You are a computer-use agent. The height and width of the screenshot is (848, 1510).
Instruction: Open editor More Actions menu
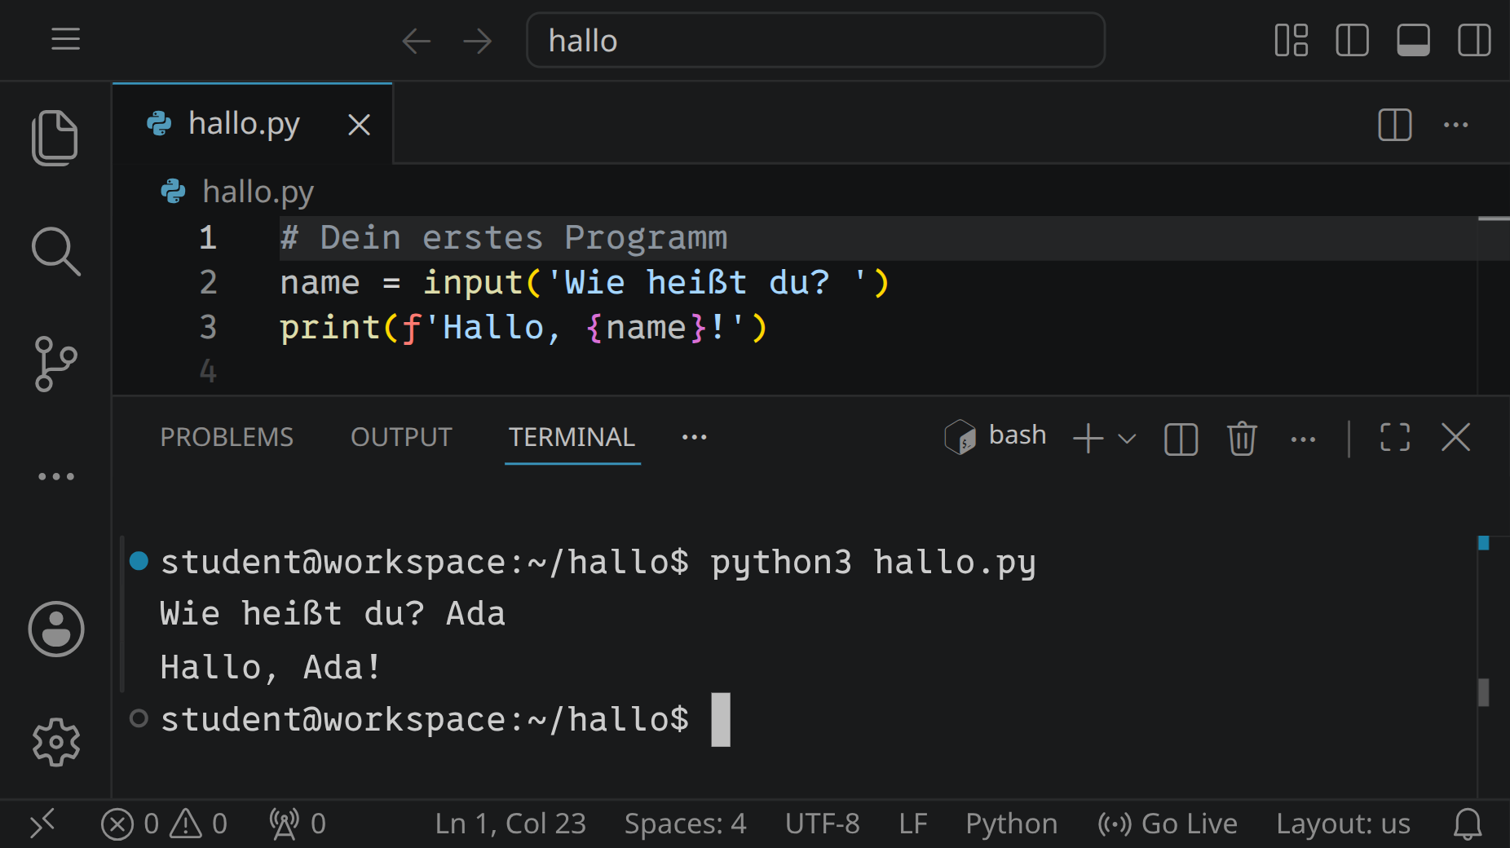click(x=1456, y=125)
